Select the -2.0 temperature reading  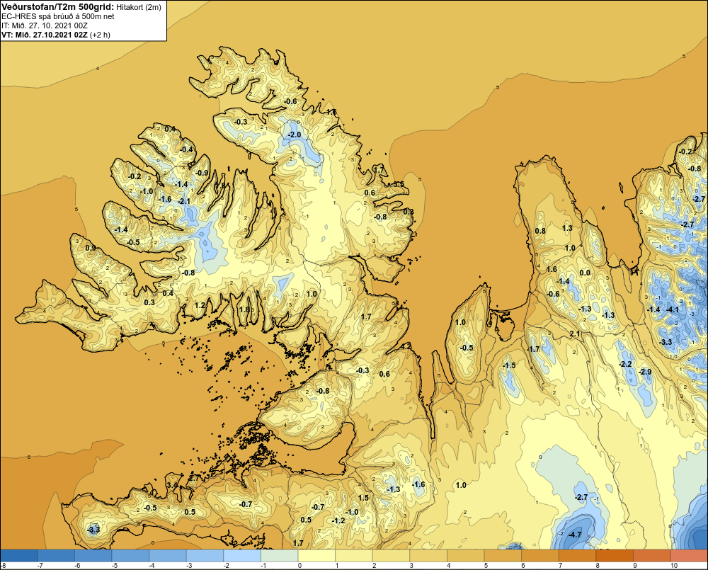click(295, 135)
